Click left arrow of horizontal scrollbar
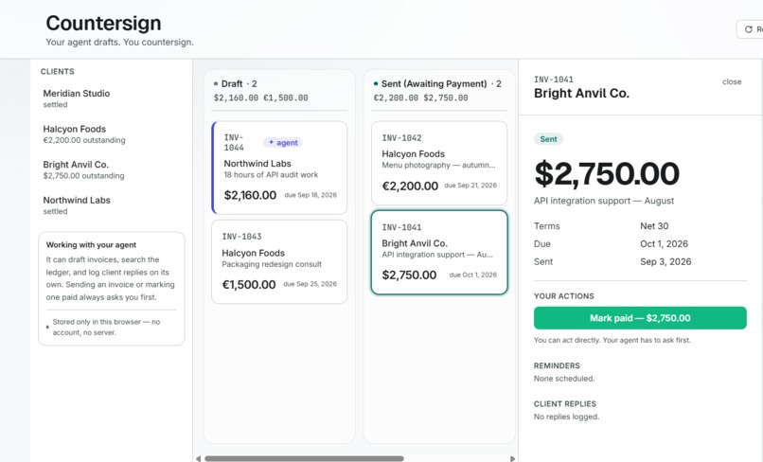Screen dimensions: 763x462 click(198, 458)
